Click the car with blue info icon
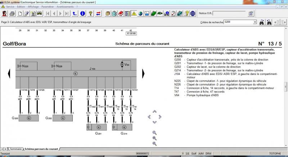The image size is (288, 157). coord(167,13)
